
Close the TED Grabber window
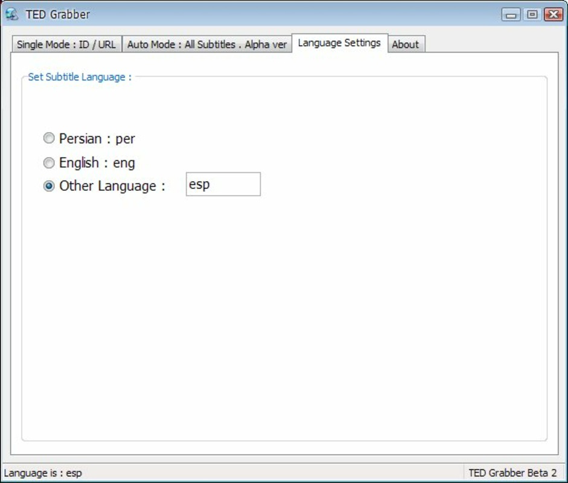pos(554,14)
